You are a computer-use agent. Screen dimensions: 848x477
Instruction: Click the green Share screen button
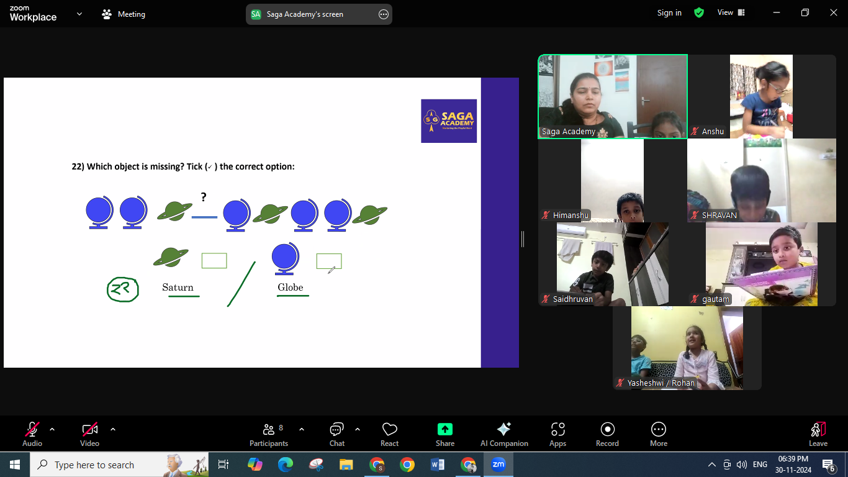(445, 434)
